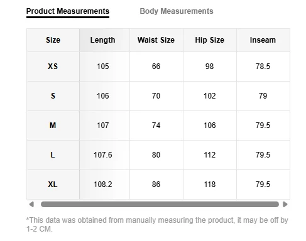
Task: Click the Size column header
Action: click(x=53, y=40)
